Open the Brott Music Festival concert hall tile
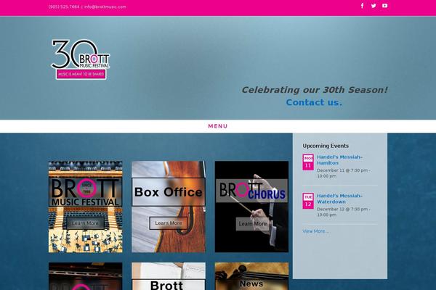 [x=85, y=207]
